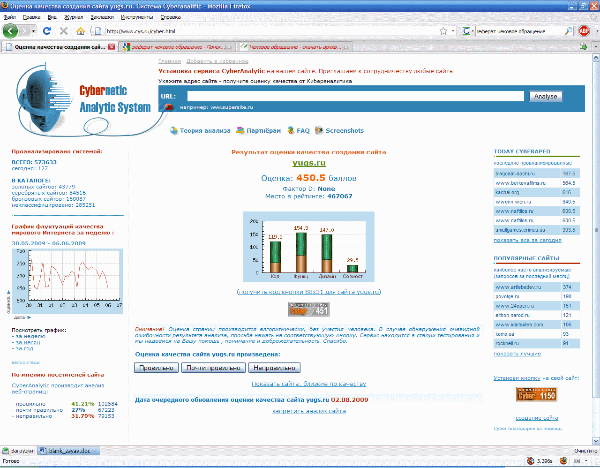The width and height of the screenshot is (600, 468).
Task: Click the vertical scrollbar down arrow
Action: (596, 441)
